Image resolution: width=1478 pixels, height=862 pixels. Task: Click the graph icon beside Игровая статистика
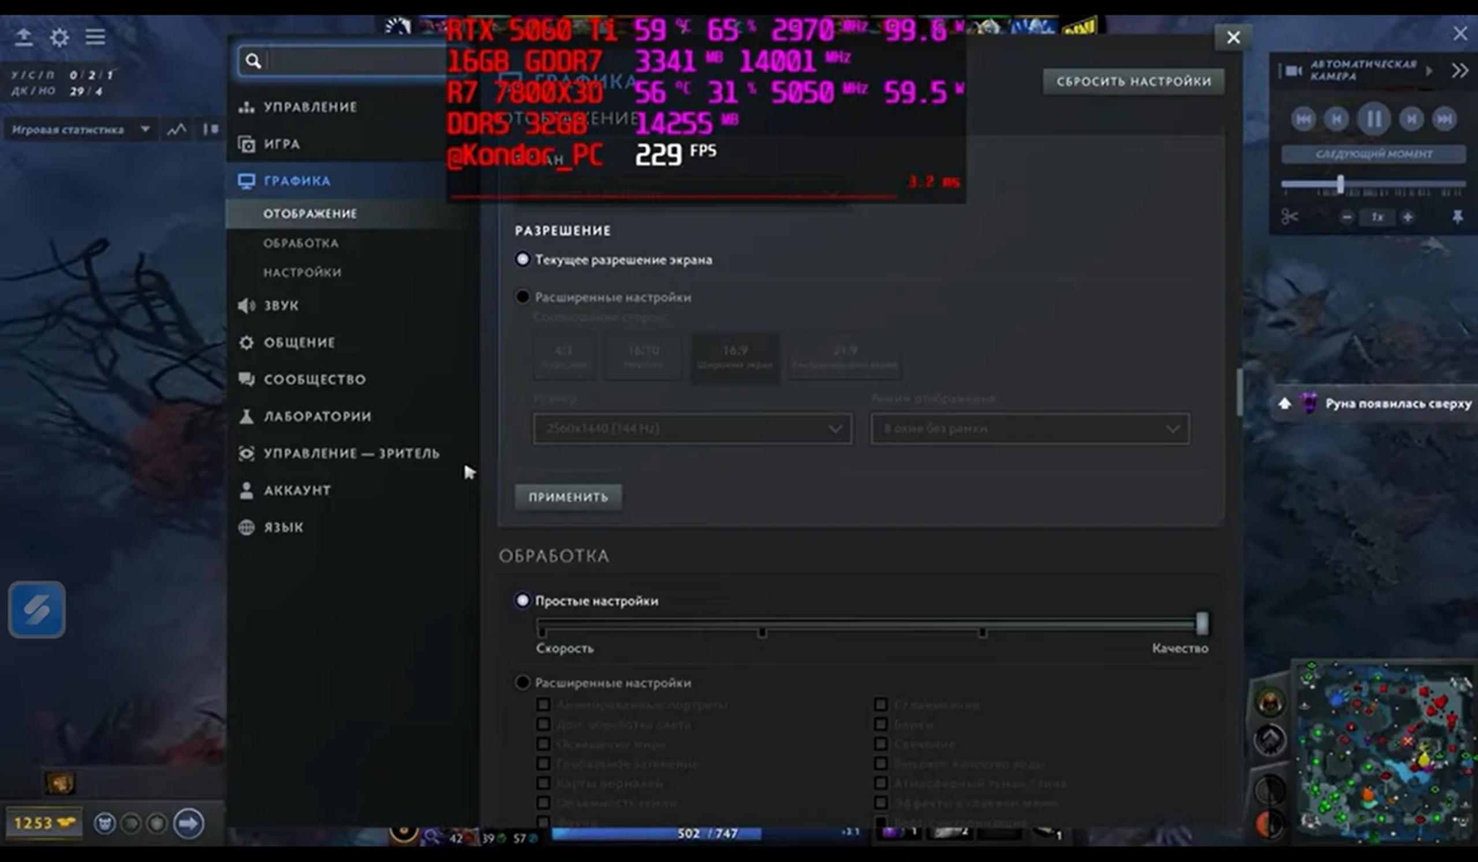tap(177, 129)
